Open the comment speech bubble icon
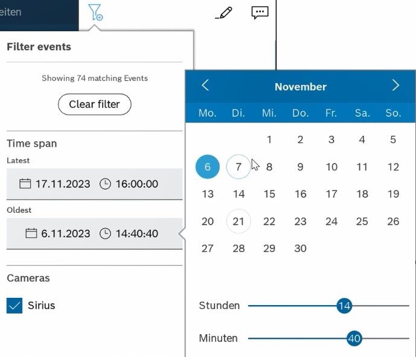The width and height of the screenshot is (416, 357). click(x=260, y=13)
